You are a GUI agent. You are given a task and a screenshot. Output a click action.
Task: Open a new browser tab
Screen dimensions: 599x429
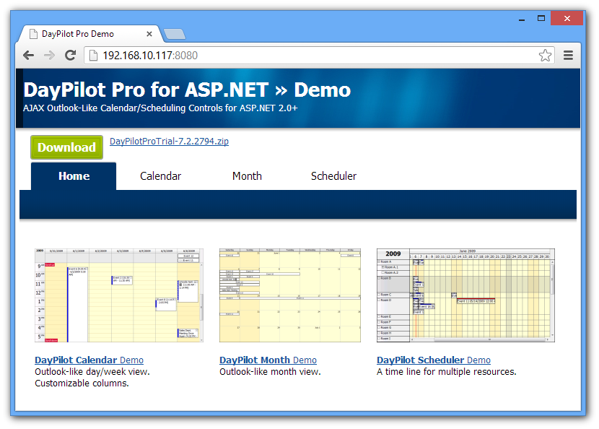coord(175,34)
